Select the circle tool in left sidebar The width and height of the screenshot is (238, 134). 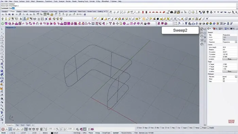tap(2, 43)
